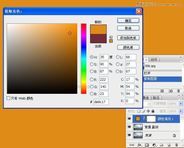Create a new group folder icon

tap(161, 145)
